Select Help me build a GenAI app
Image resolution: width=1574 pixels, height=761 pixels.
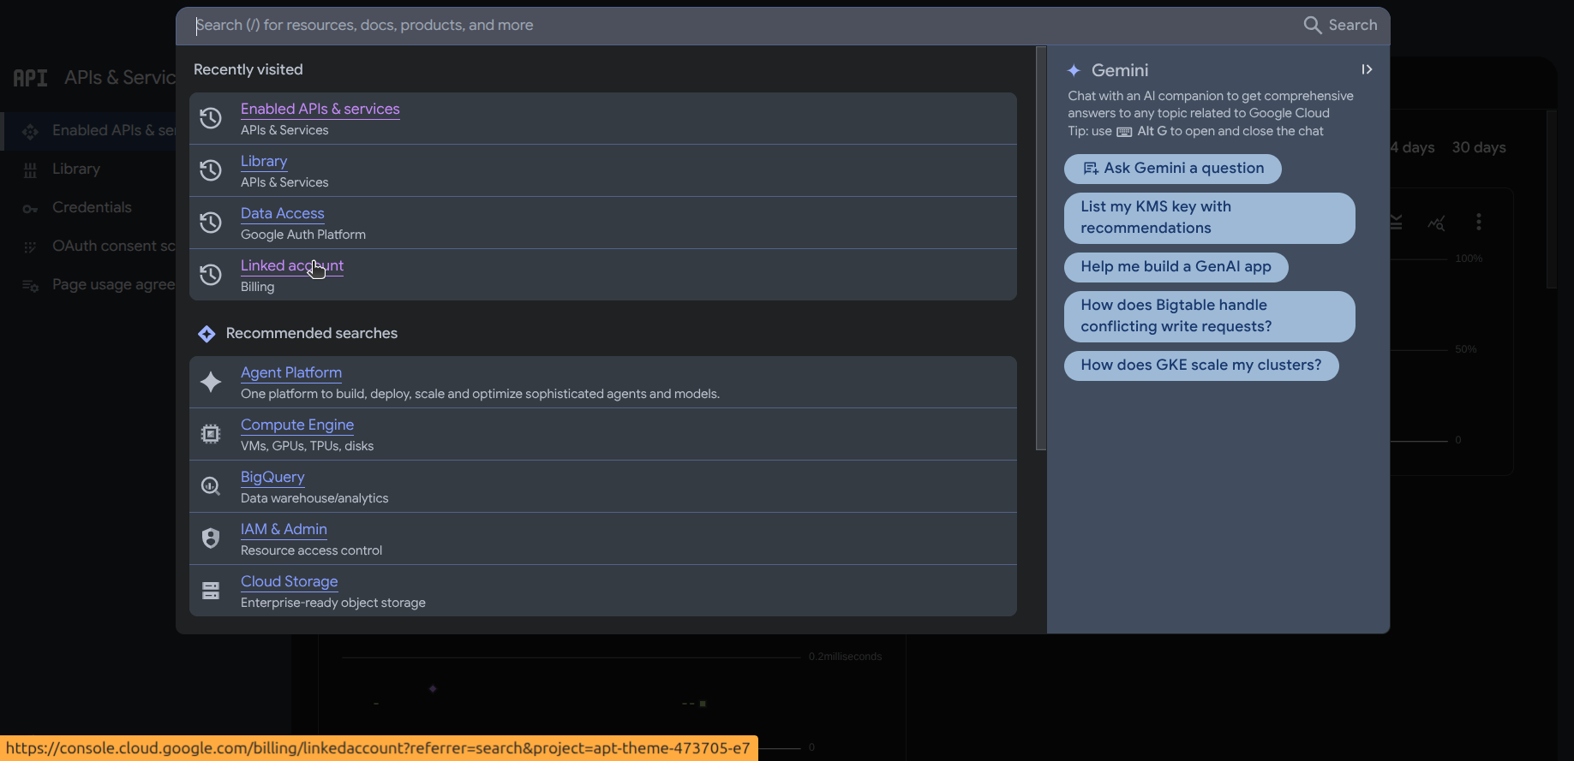click(1176, 267)
